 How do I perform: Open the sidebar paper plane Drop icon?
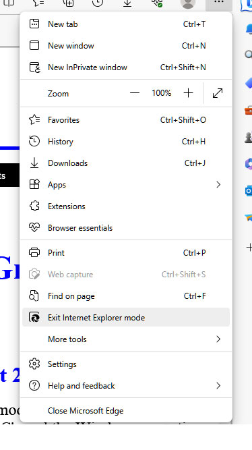point(249,218)
